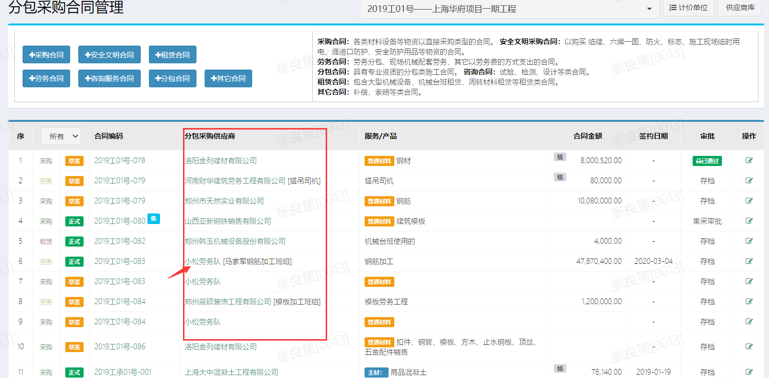Click edit icon for 商品混凝土 row
The width and height of the screenshot is (769, 378).
tap(749, 372)
